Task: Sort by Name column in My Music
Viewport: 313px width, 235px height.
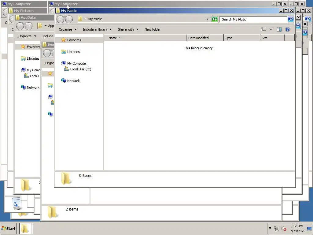Action: [x=145, y=38]
